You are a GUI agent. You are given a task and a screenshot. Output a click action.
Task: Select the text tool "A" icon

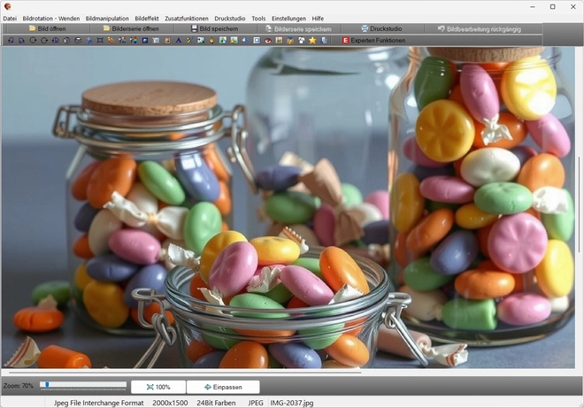178,40
